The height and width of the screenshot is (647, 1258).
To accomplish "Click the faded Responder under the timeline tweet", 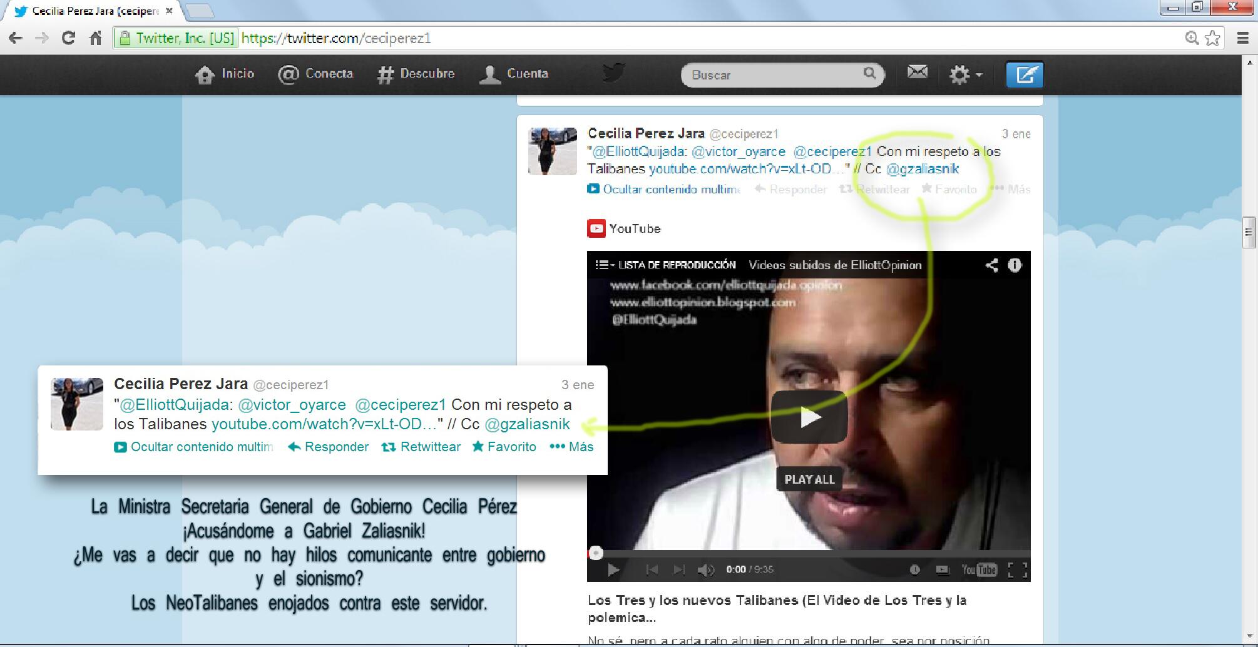I will [x=791, y=189].
